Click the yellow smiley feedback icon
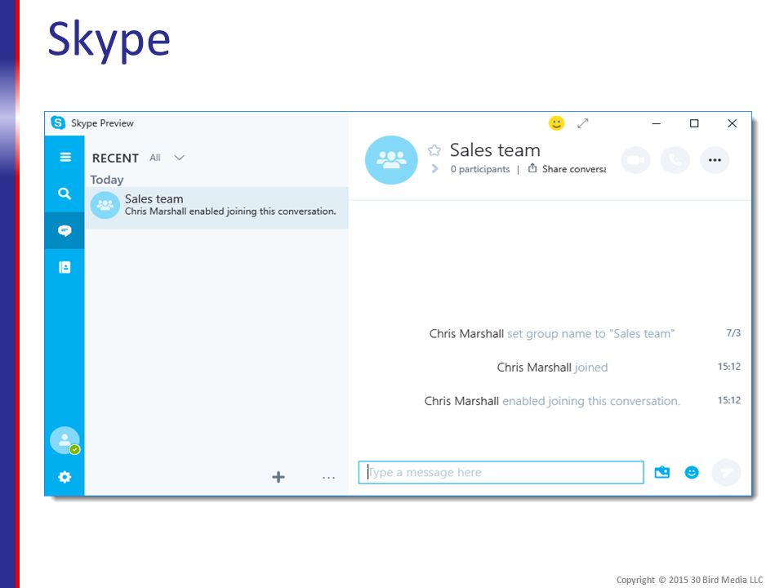This screenshot has width=784, height=588. click(556, 123)
